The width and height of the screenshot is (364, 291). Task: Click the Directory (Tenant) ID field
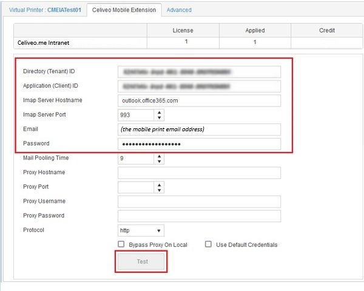coord(199,72)
